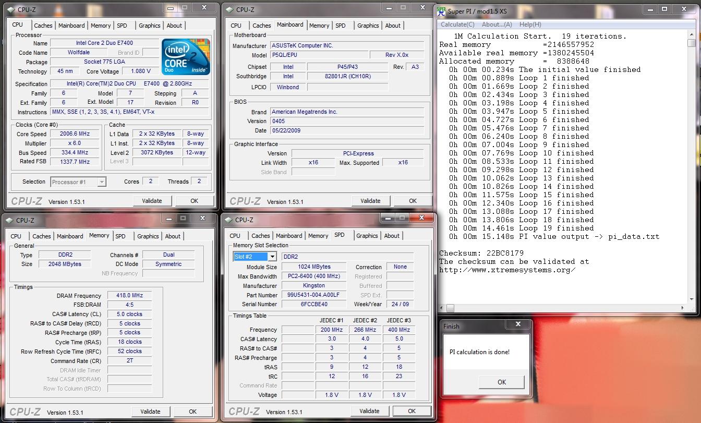Viewport: 701px width, 423px height.
Task: Open Memory tab in the SPD CPU-Z window
Action: coord(318,236)
